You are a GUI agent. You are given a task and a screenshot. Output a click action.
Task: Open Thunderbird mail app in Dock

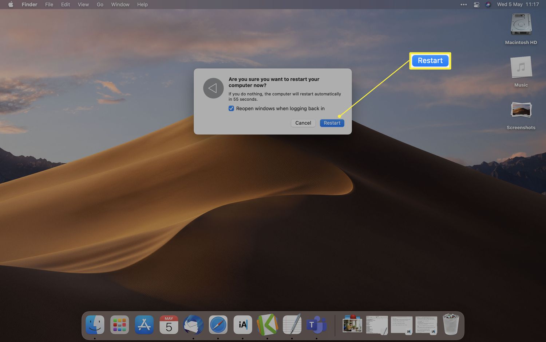pyautogui.click(x=193, y=324)
